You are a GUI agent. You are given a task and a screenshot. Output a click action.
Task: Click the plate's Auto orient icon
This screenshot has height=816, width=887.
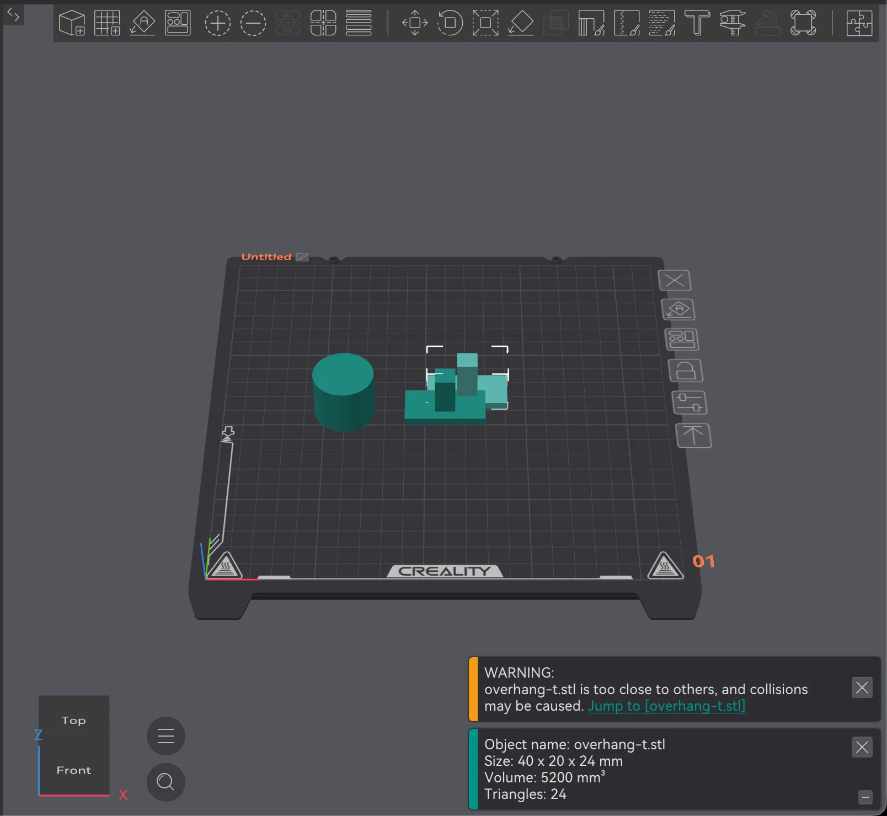pyautogui.click(x=678, y=309)
